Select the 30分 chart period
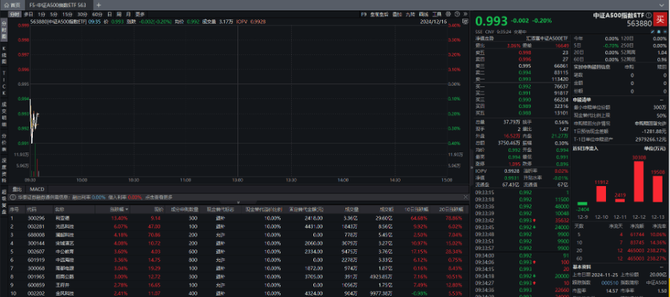 click(82, 14)
